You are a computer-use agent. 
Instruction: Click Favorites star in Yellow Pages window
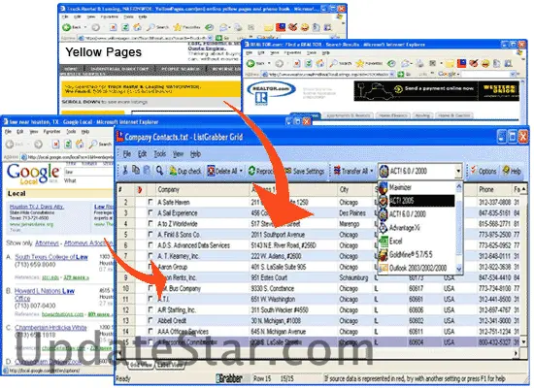186,27
